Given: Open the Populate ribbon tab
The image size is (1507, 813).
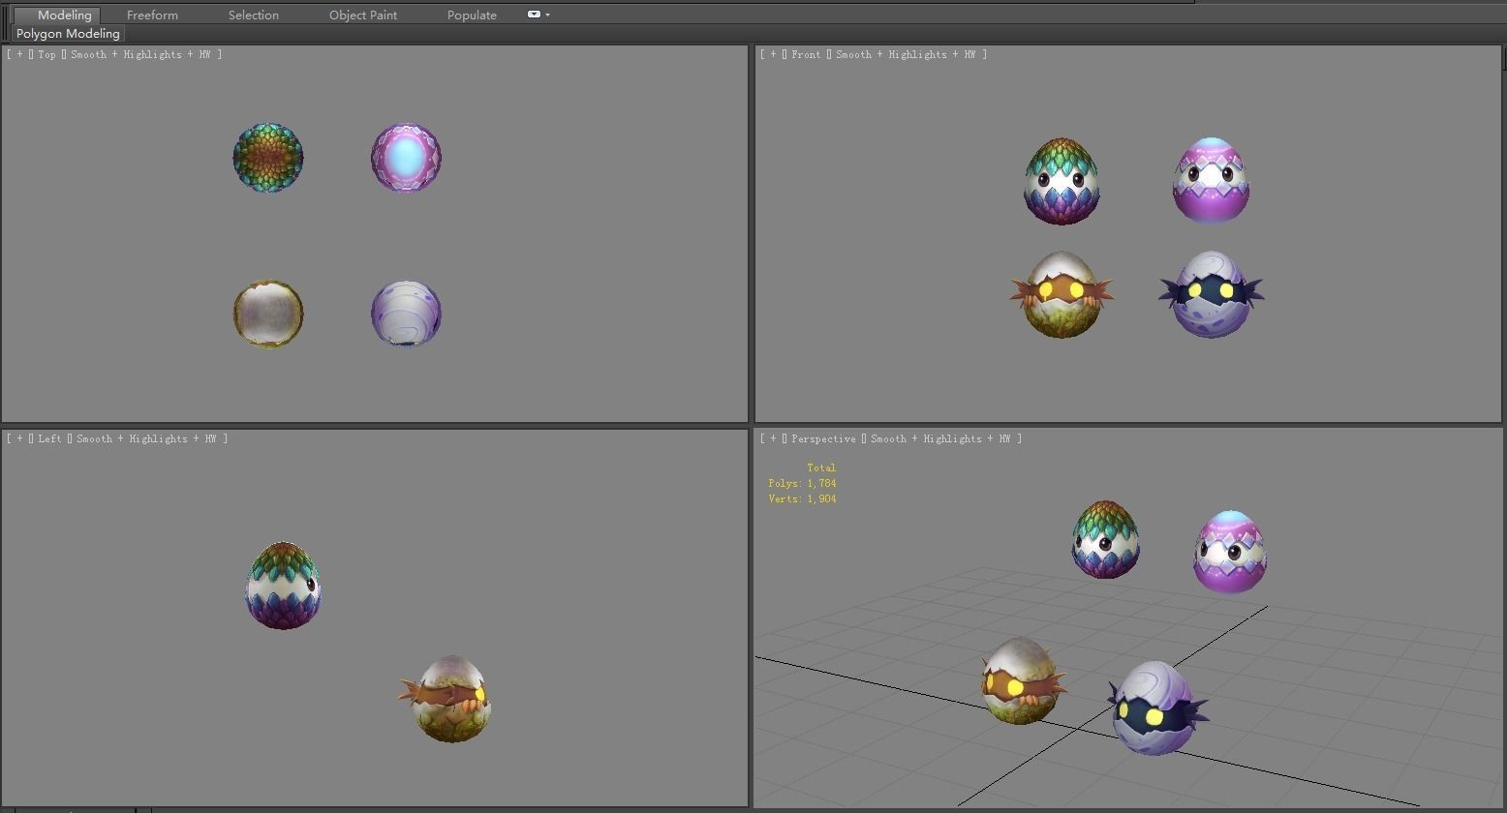Looking at the screenshot, I should [472, 15].
